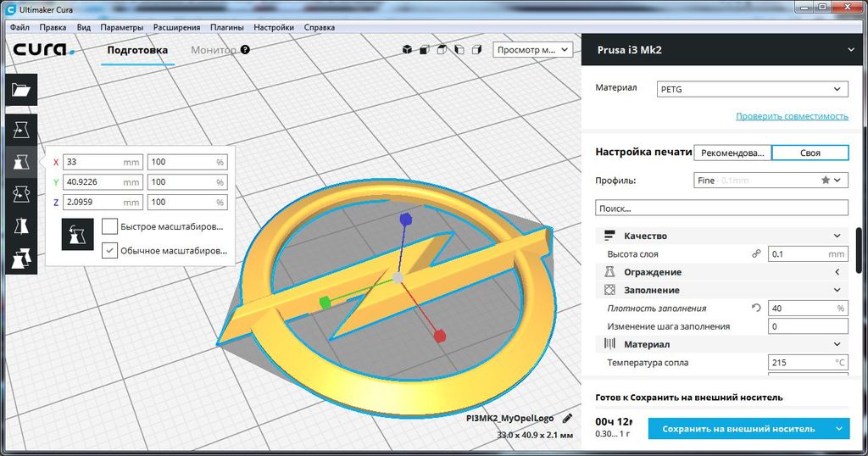
Task: Click the Поиск settings search field
Action: [x=721, y=208]
